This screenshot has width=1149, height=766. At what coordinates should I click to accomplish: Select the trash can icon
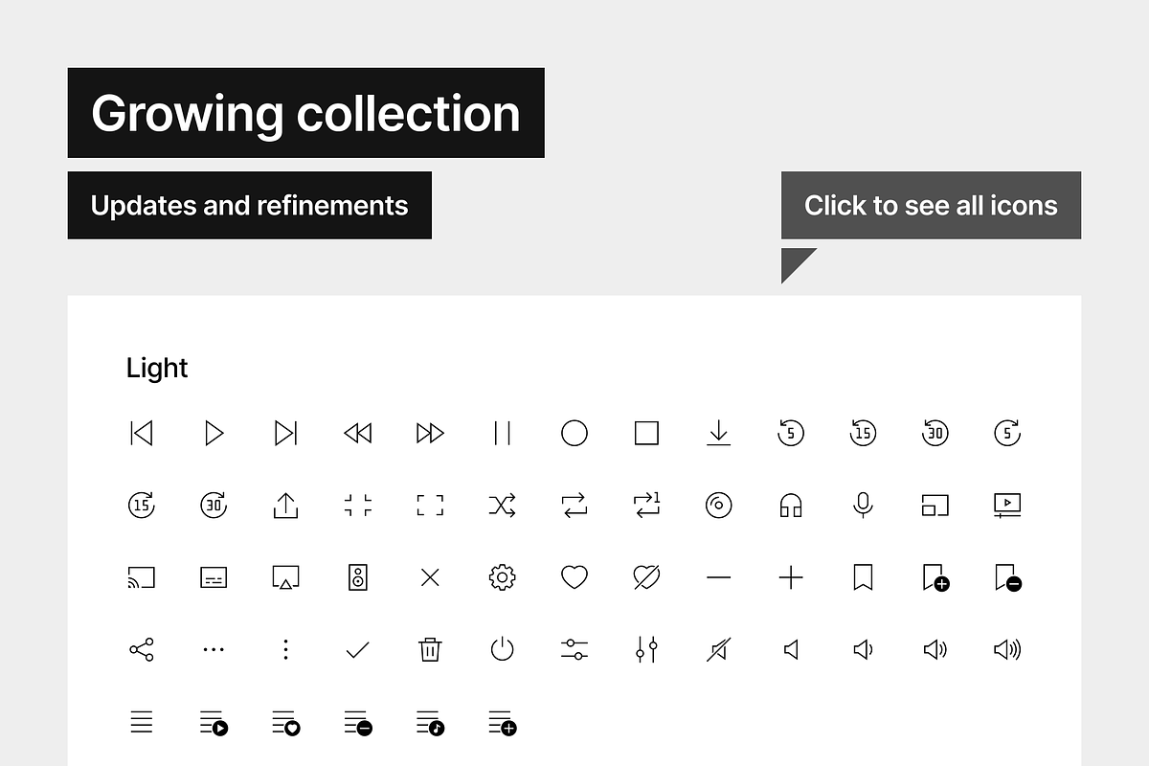point(430,649)
